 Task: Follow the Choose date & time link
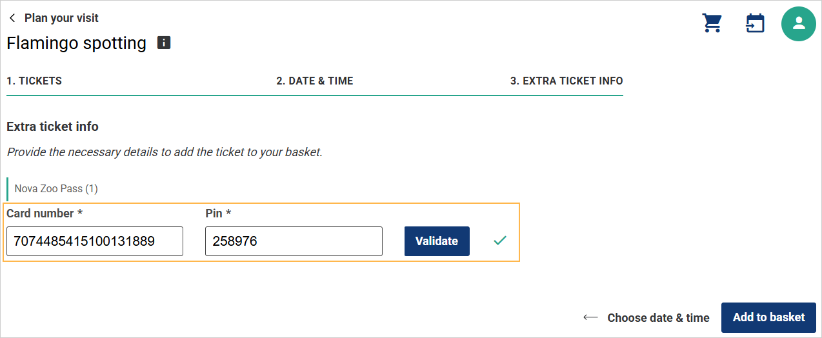[658, 317]
